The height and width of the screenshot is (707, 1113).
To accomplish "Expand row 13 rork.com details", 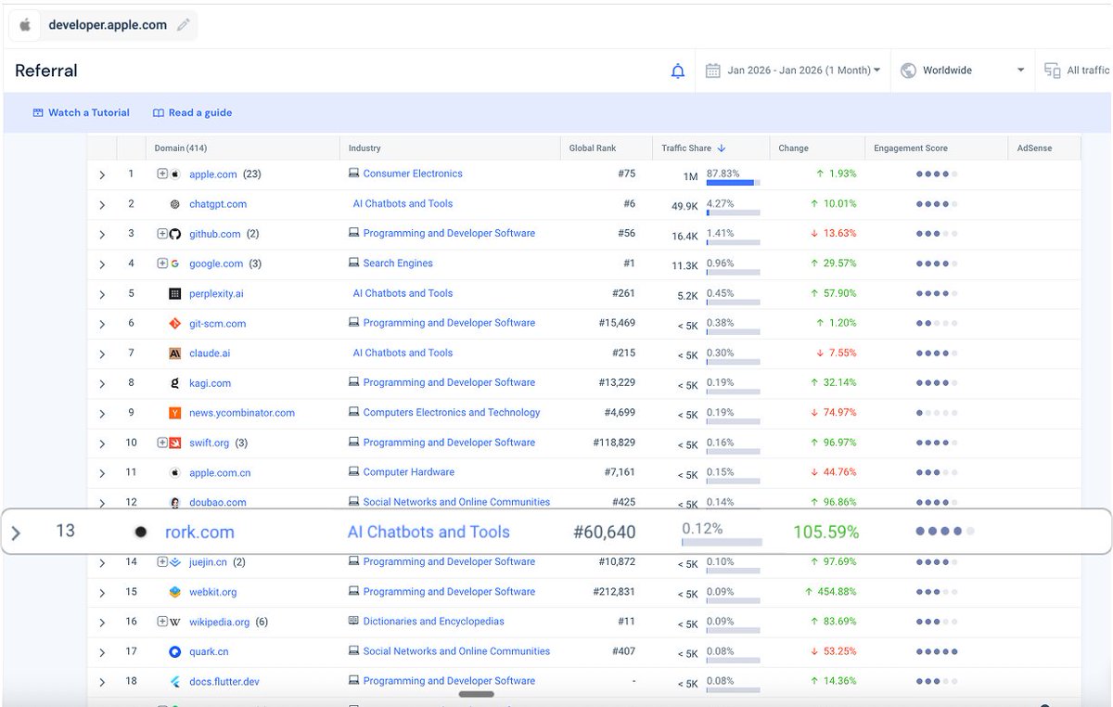I will [x=16, y=533].
